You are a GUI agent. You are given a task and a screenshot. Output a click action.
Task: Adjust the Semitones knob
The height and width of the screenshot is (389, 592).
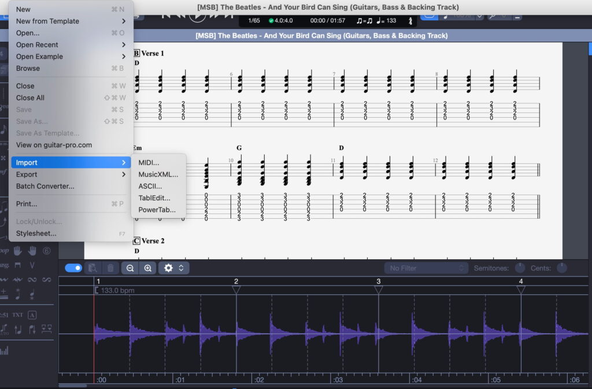click(x=520, y=268)
